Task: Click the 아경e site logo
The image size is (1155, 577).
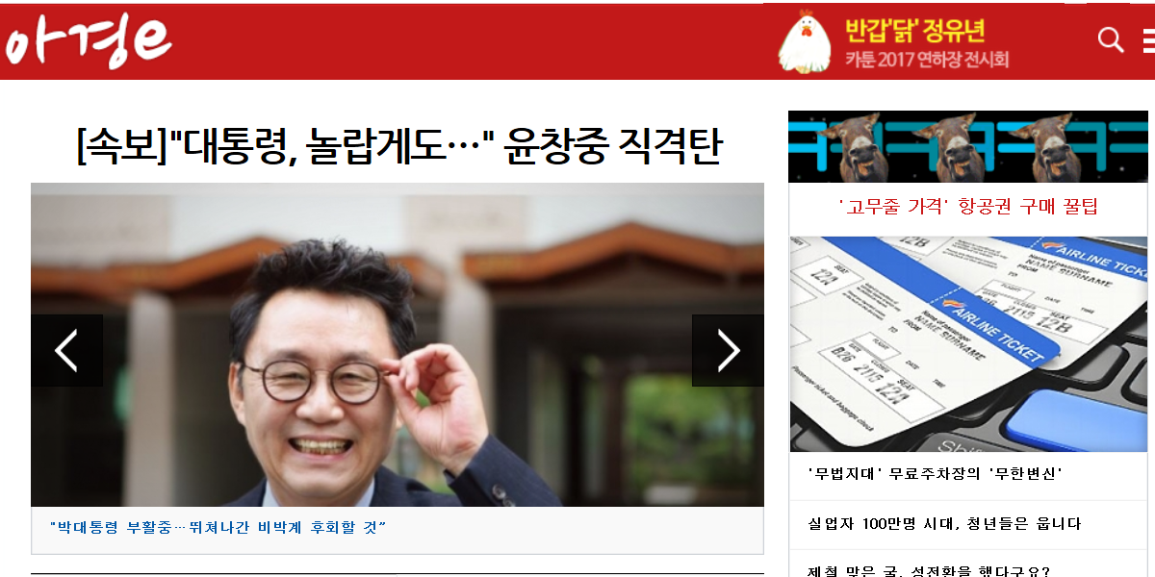Action: [89, 41]
